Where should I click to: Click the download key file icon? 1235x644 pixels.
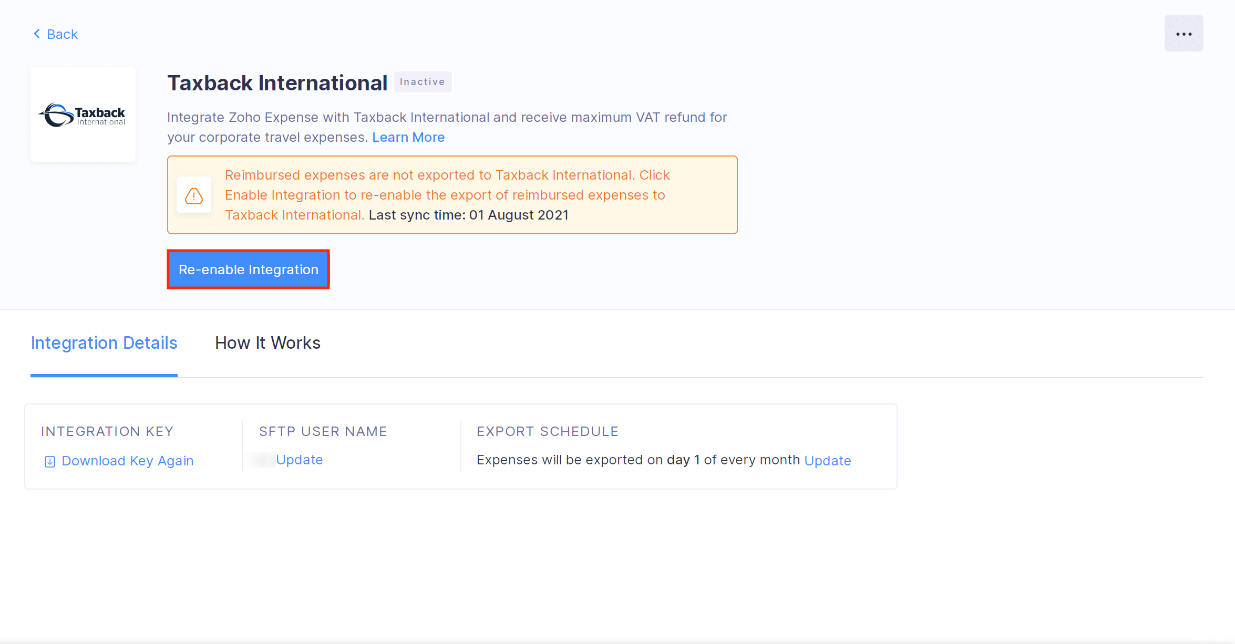50,461
